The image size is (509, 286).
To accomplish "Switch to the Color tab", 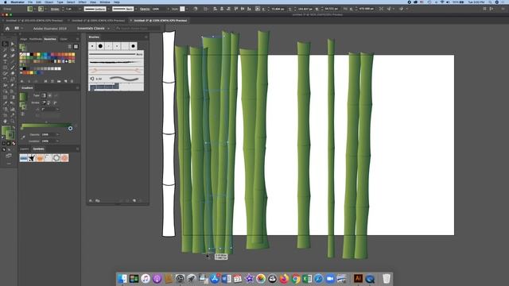I will [x=64, y=39].
